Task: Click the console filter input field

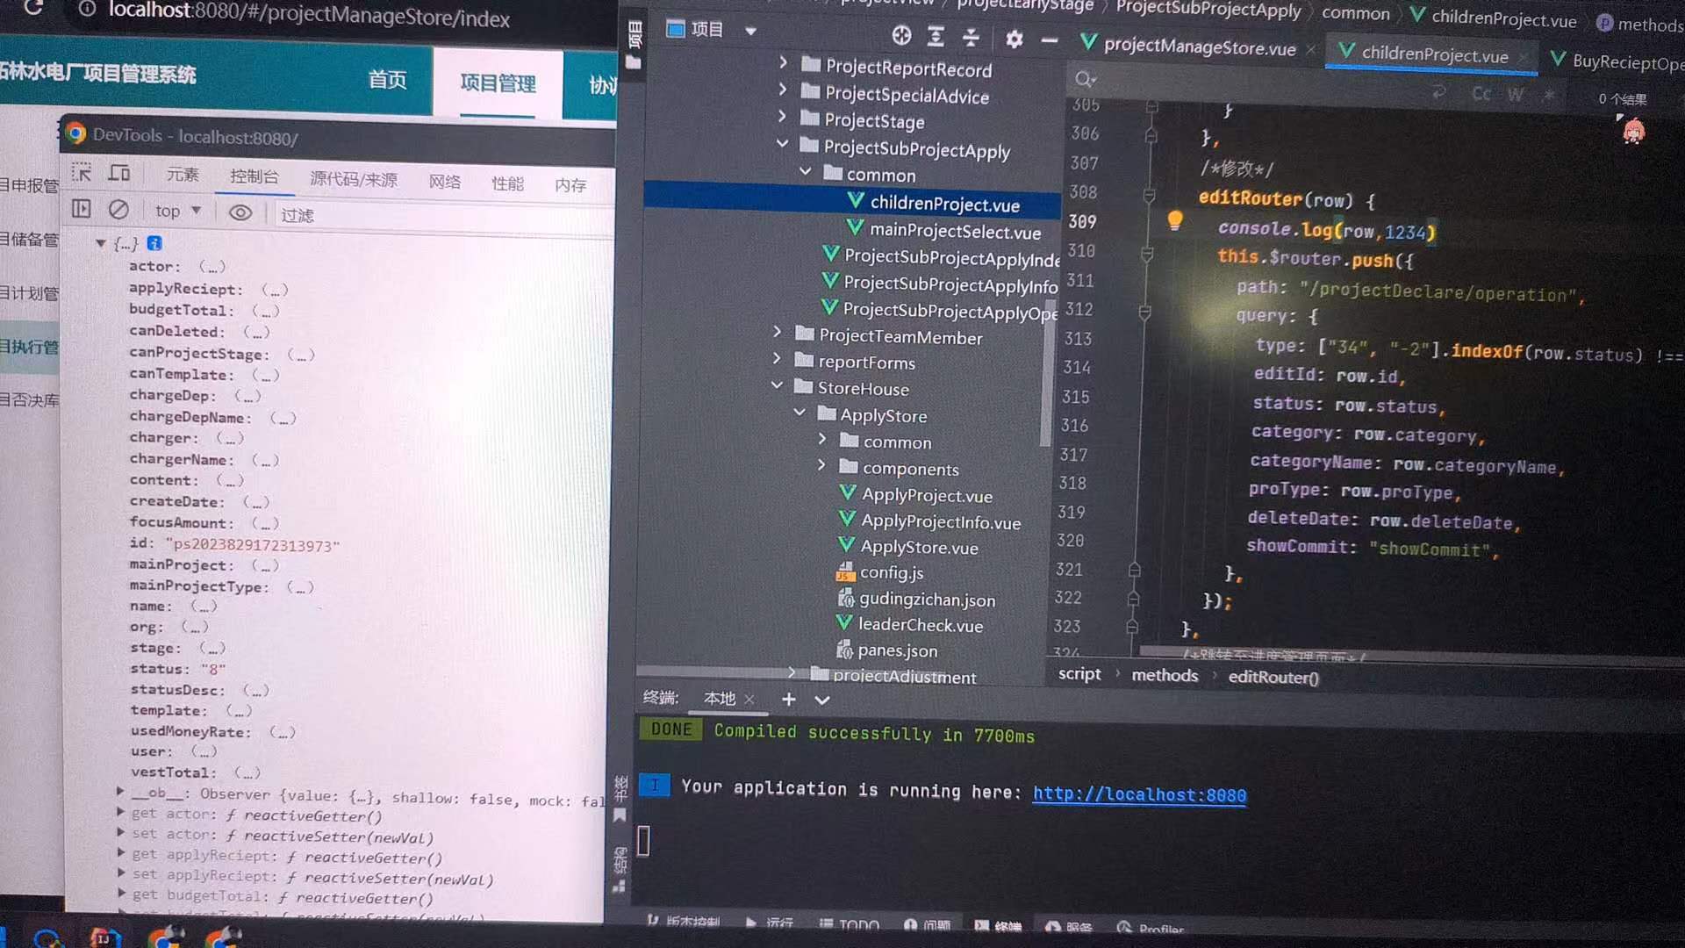Action: click(x=443, y=216)
